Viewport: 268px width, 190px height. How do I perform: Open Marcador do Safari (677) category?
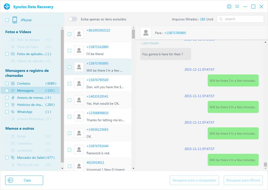click(30, 157)
